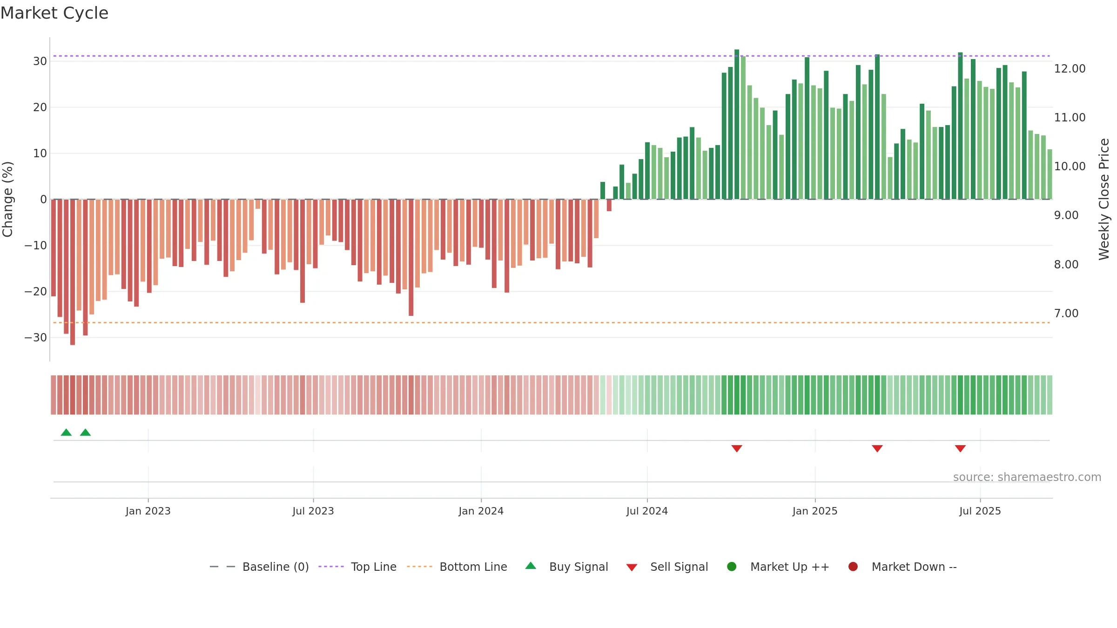1117x628 pixels.
Task: Click the dark red Market Down circle icon
Action: coord(853,567)
